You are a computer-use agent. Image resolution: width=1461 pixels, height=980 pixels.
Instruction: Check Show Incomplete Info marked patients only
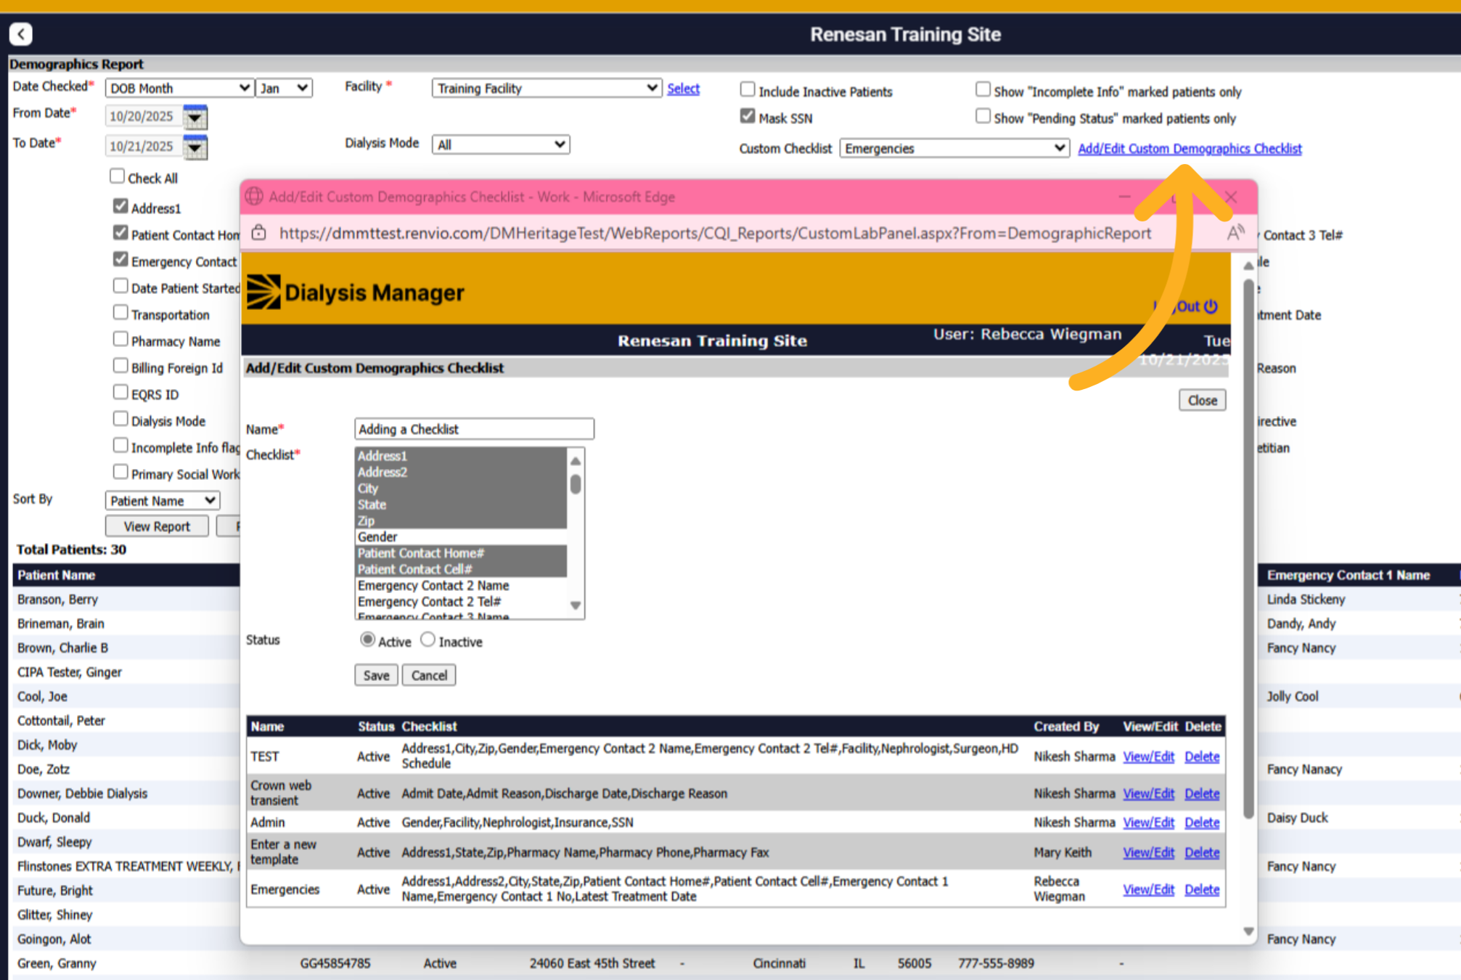[983, 89]
